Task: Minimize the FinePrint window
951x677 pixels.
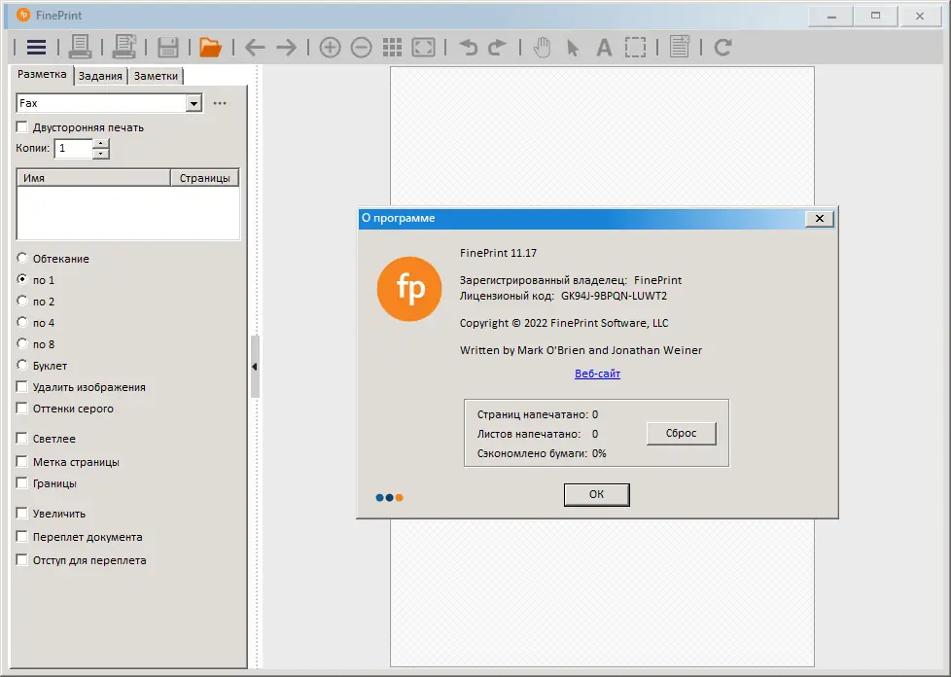Action: (831, 17)
